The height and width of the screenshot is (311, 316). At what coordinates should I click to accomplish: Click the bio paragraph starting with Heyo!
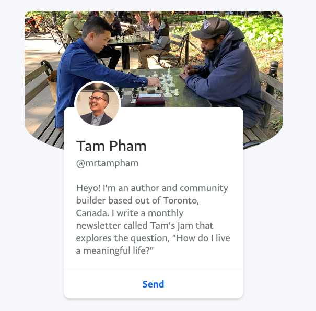pos(153,219)
